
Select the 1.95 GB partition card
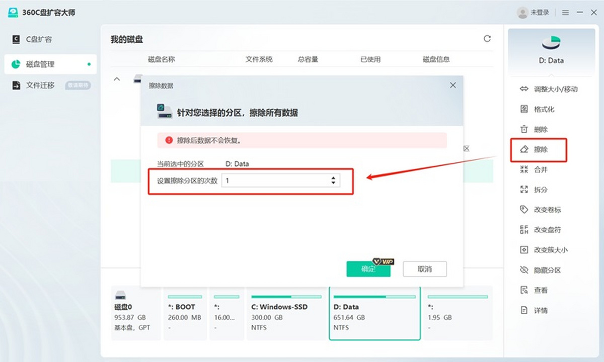pos(458,313)
